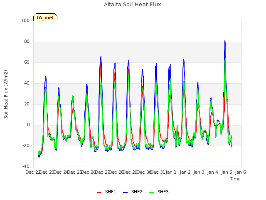266x200 pixels.
Task: Toggle the SHF2 series in the legend
Action: pos(133,192)
